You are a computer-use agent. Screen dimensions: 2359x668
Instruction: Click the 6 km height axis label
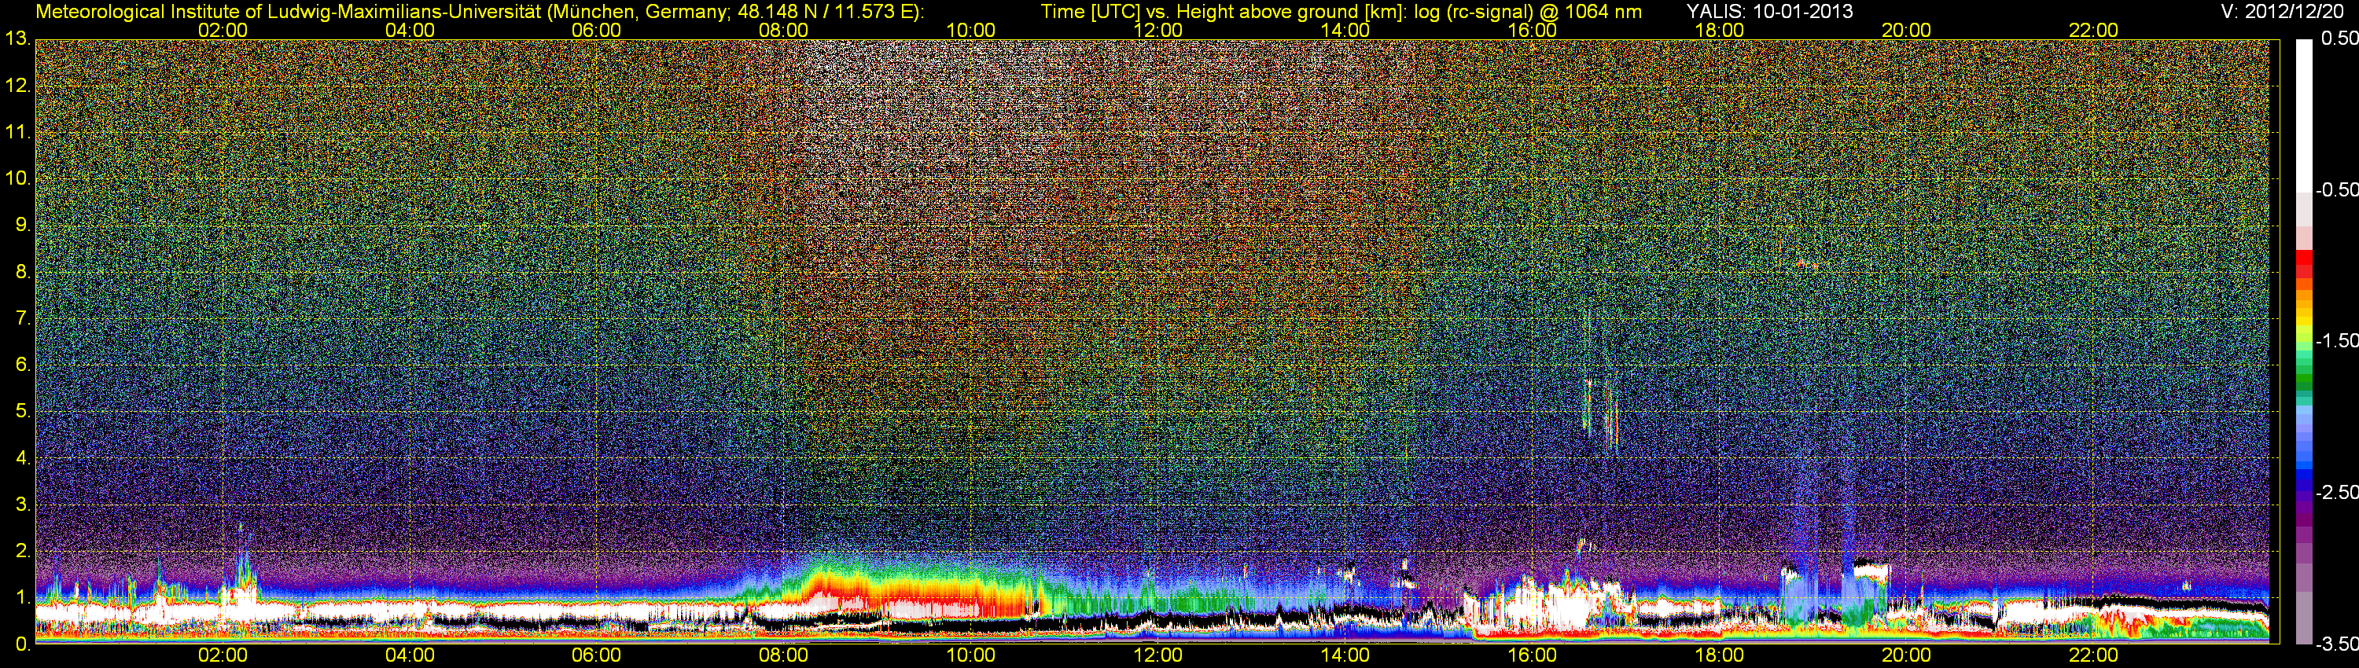[22, 364]
